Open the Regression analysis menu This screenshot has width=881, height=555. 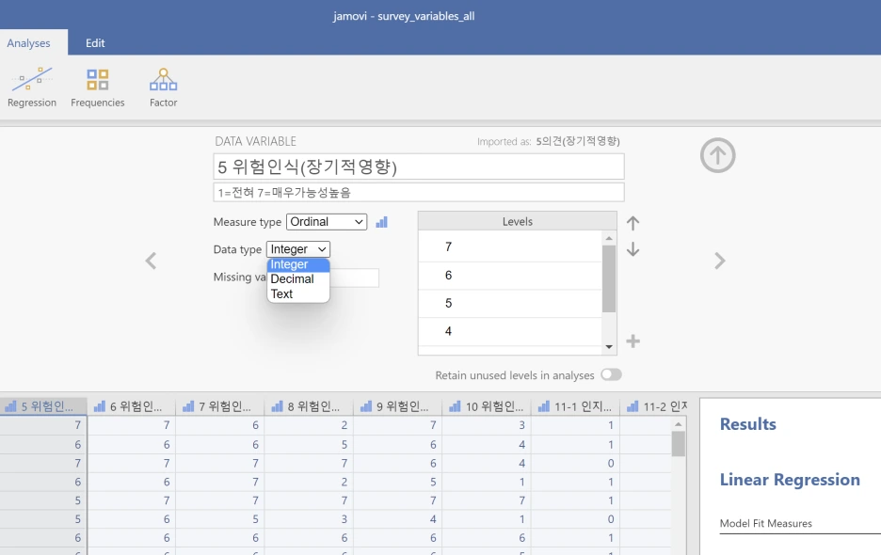click(31, 86)
